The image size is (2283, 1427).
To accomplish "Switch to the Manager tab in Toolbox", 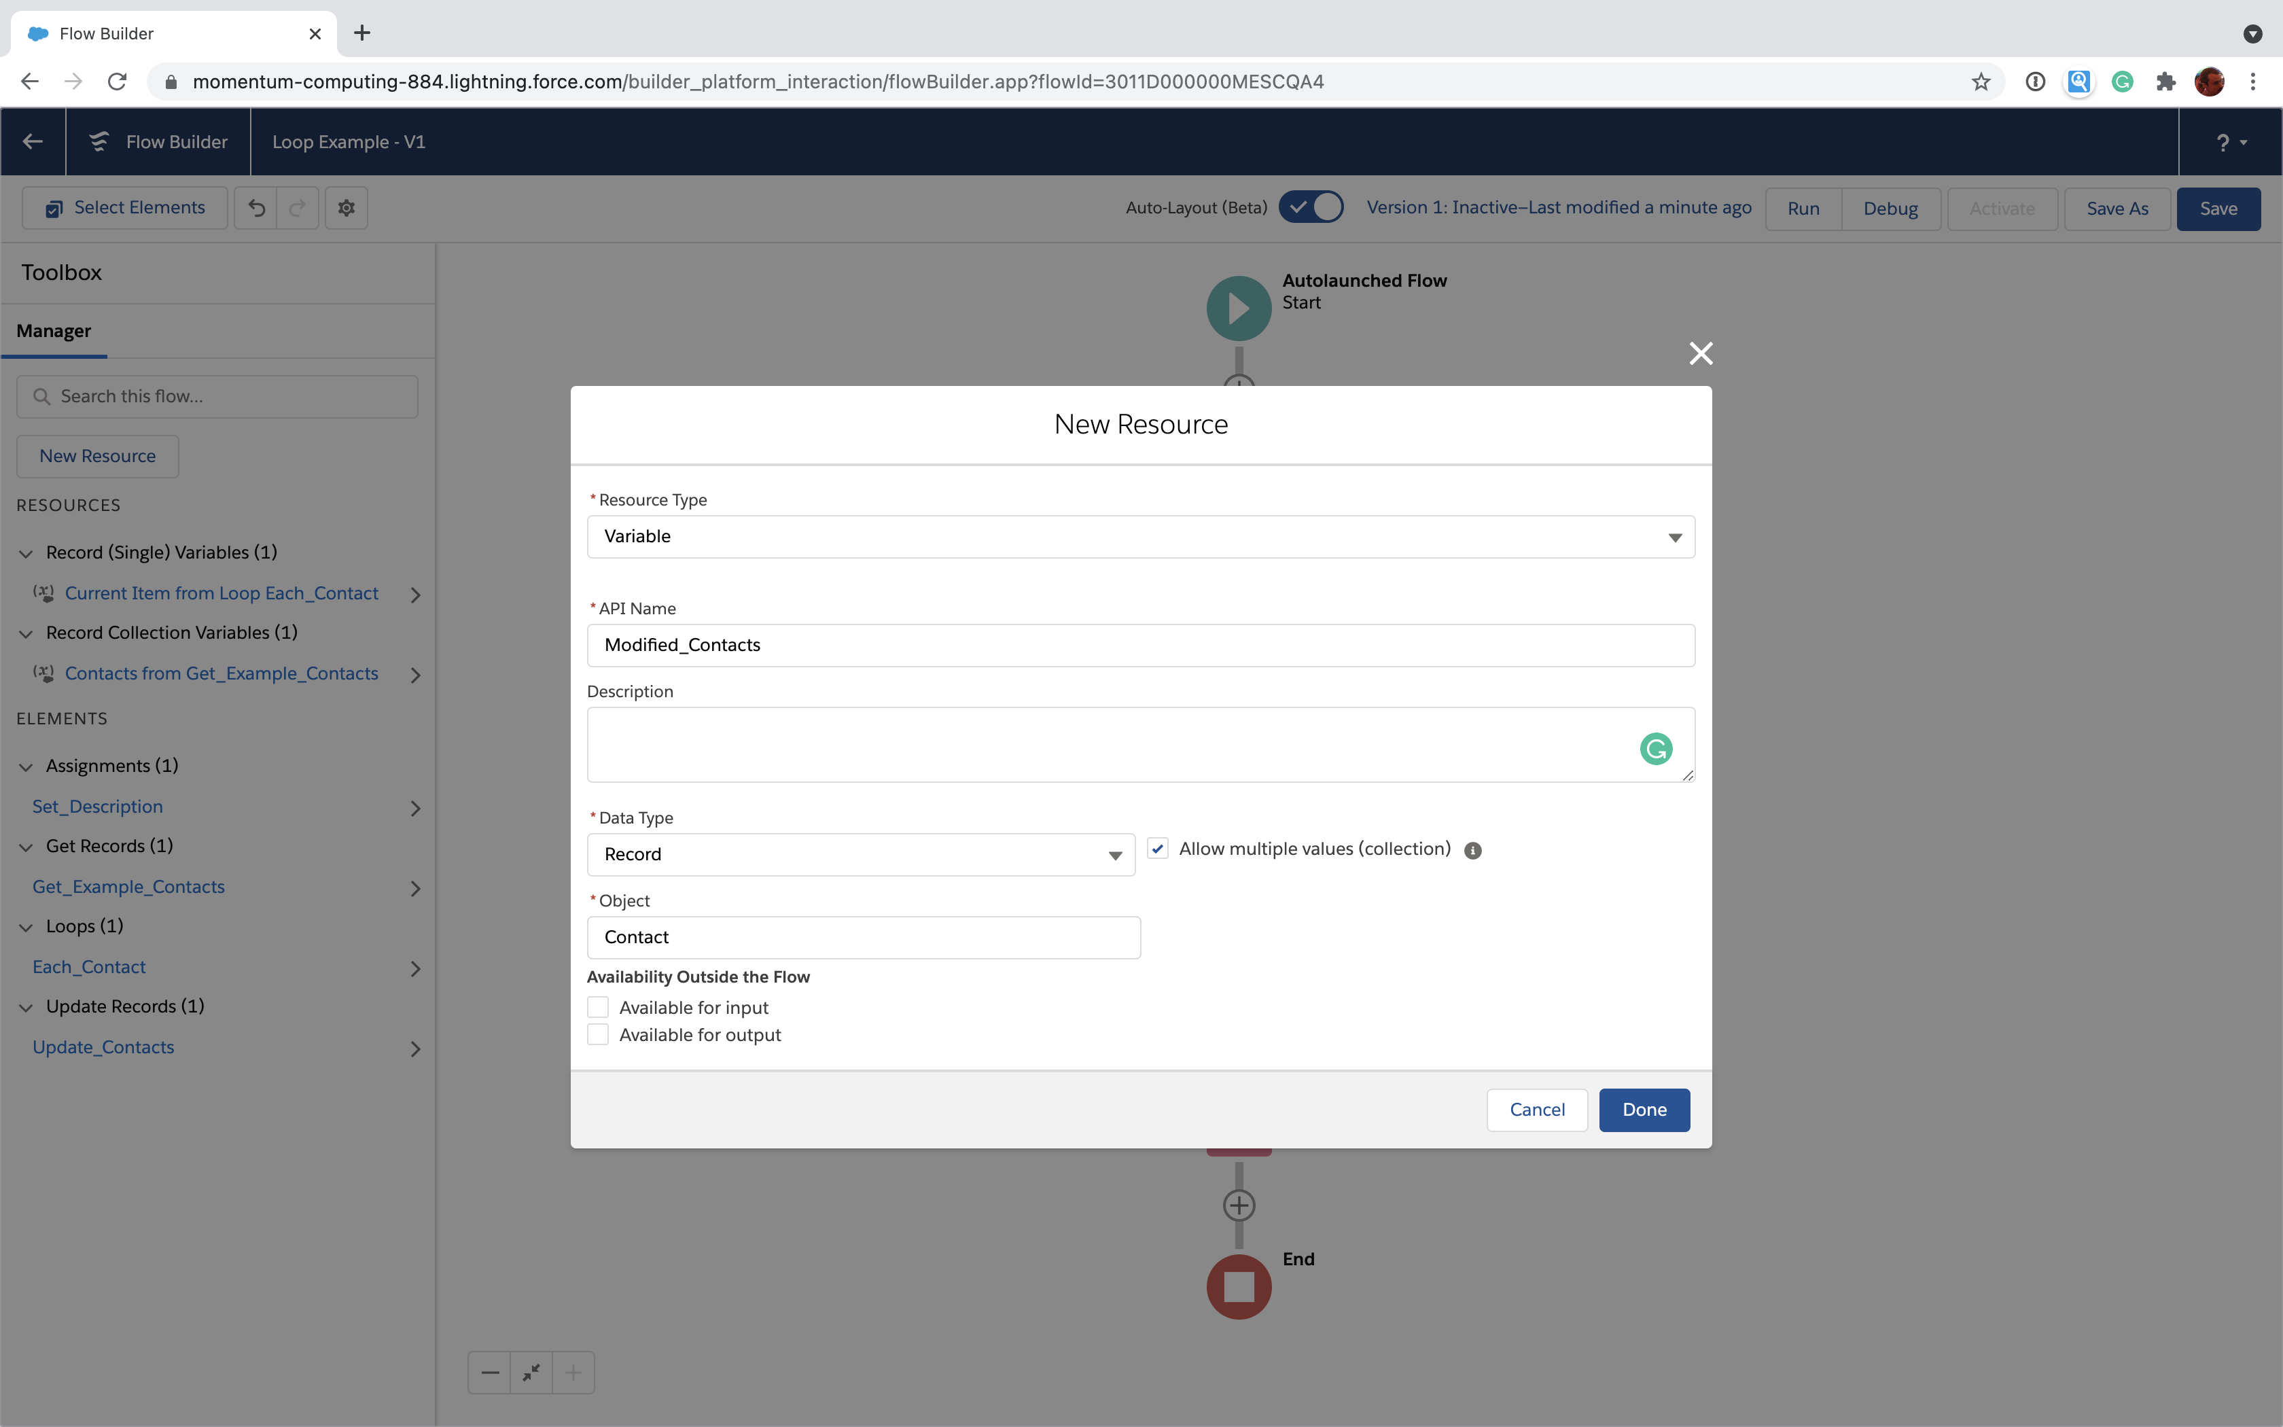I will tap(54, 330).
